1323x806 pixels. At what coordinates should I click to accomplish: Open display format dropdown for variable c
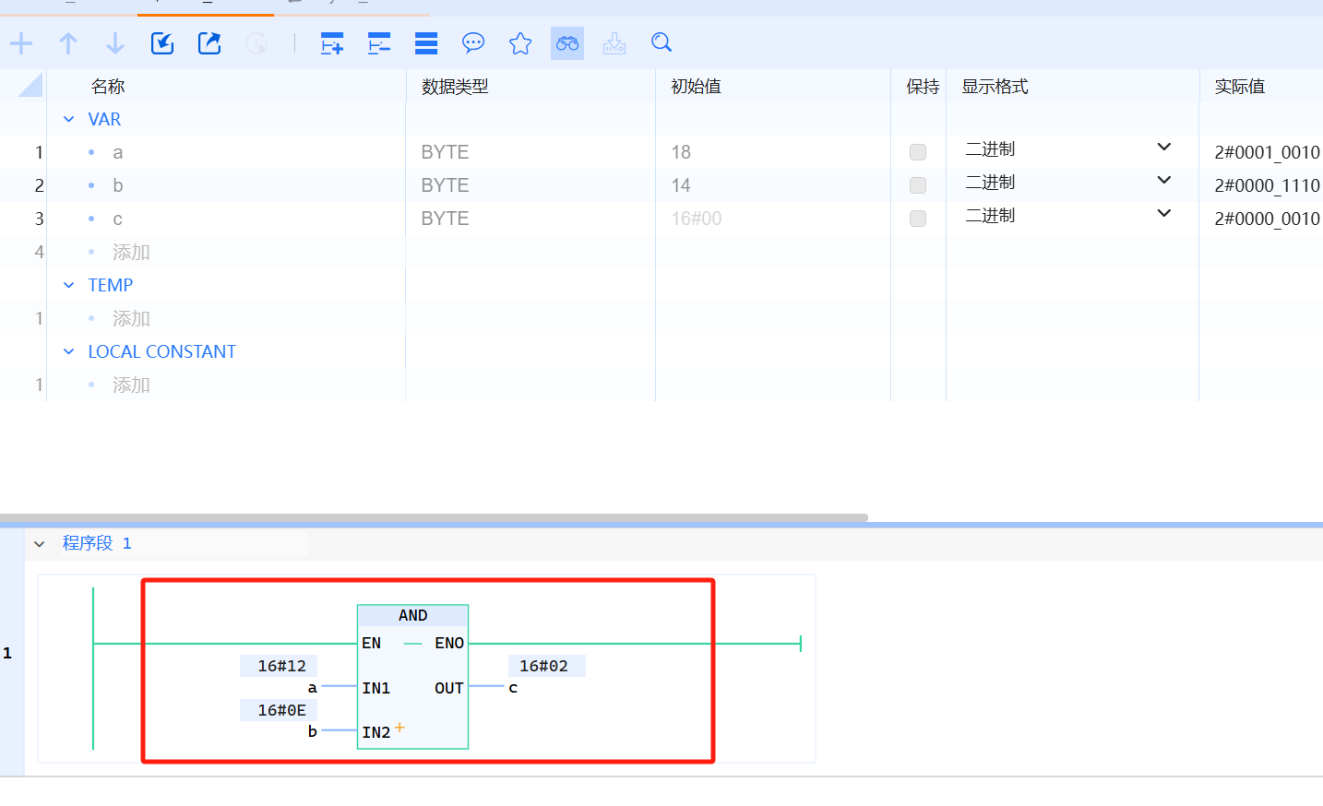pyautogui.click(x=1163, y=214)
